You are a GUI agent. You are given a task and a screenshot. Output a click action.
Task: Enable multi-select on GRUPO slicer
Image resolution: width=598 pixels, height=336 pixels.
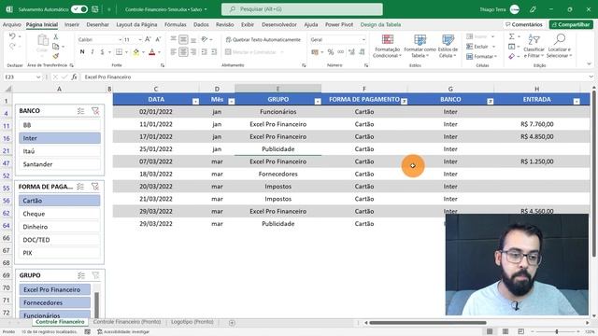81,275
